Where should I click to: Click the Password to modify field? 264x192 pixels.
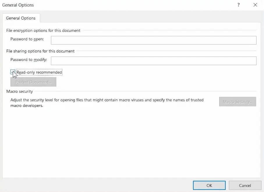click(154, 61)
